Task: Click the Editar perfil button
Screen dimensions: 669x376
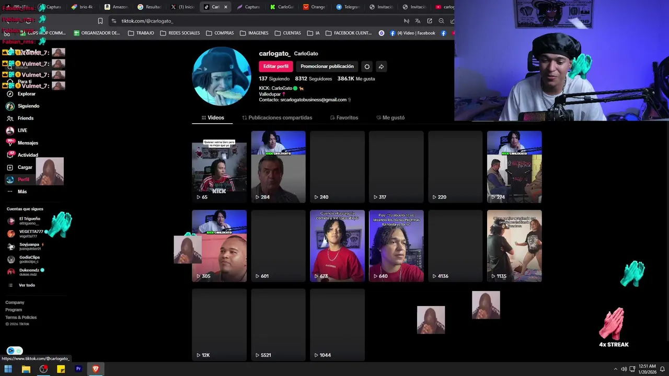Action: point(275,66)
